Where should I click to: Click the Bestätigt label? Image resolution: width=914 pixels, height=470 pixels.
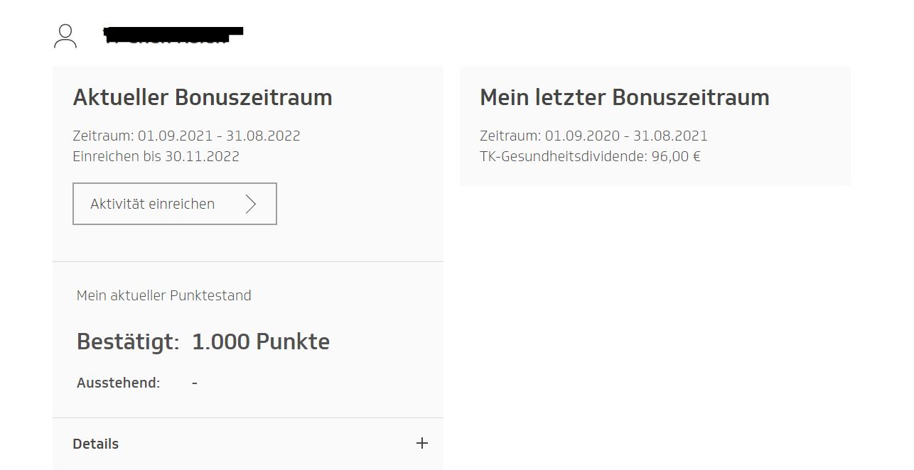pyautogui.click(x=128, y=341)
